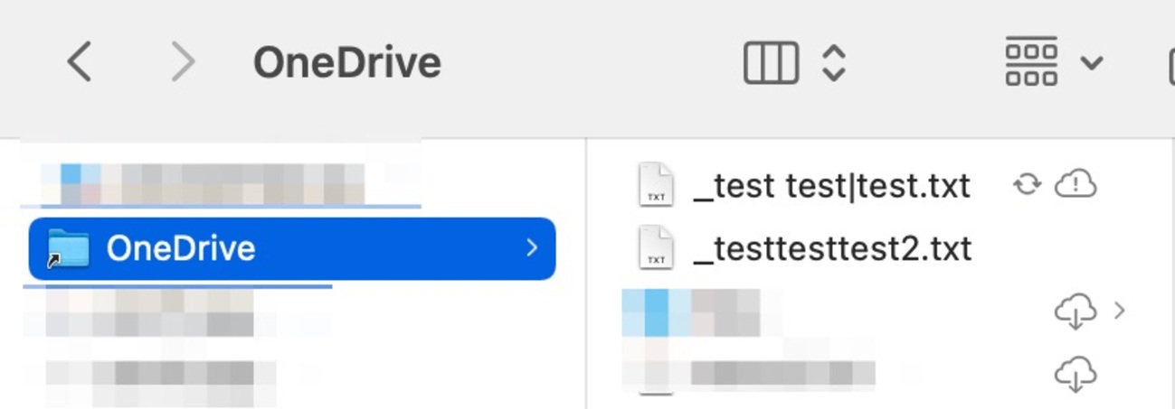Click the _testtesttest2.txt file icon

[656, 248]
